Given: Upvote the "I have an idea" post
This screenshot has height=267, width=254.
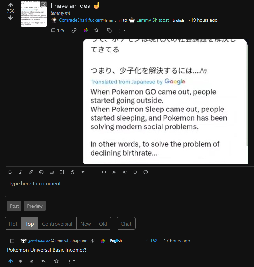Looking at the screenshot, I should click(11, 5).
